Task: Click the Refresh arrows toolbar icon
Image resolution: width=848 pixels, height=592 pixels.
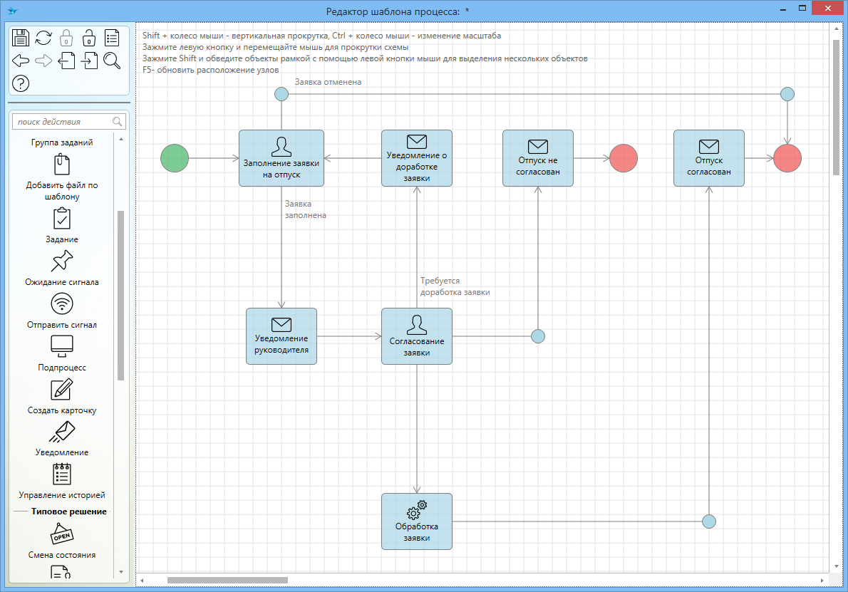Action: [43, 38]
